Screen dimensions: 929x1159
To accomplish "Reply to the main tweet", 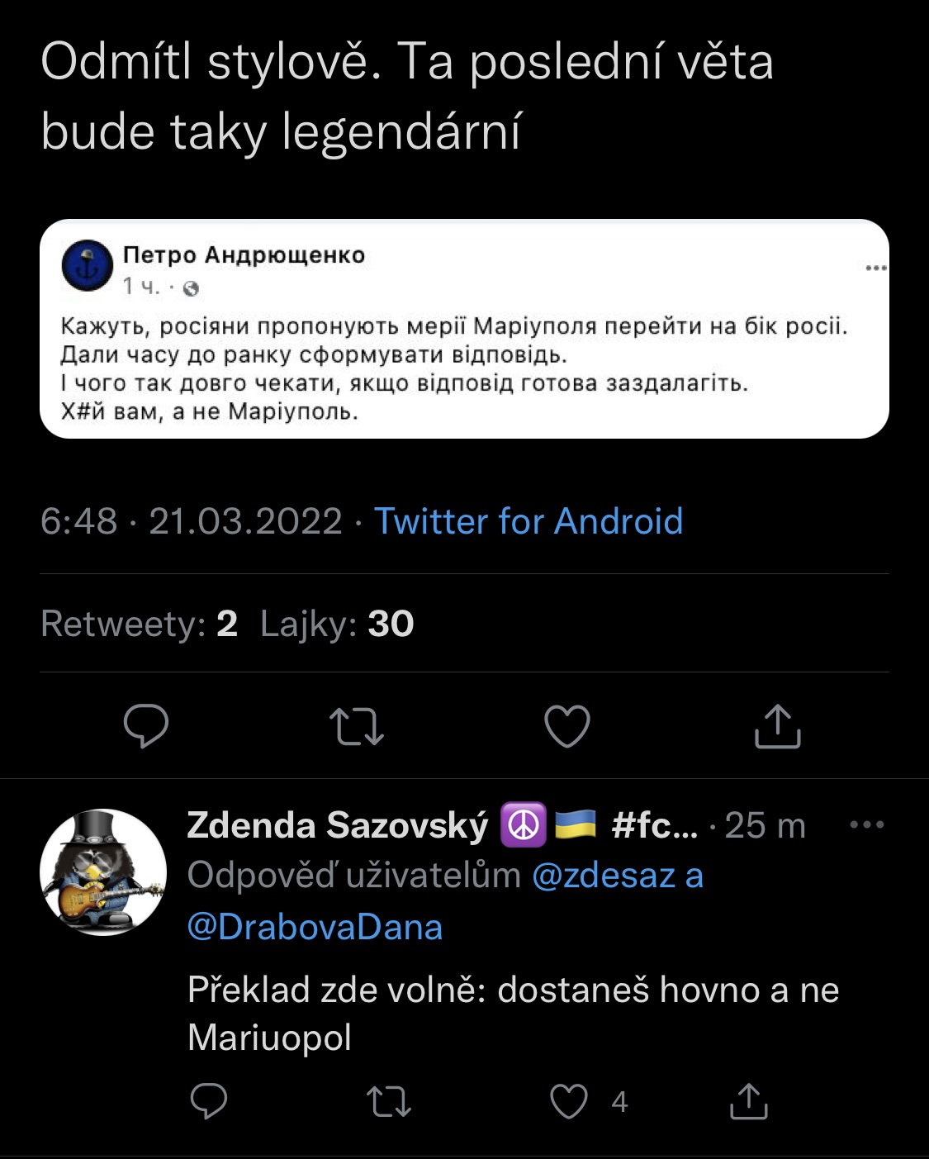I will [146, 726].
